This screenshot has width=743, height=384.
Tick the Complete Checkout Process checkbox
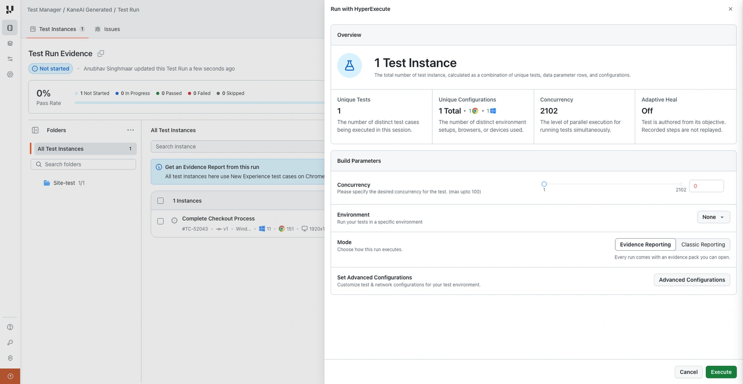[161, 221]
